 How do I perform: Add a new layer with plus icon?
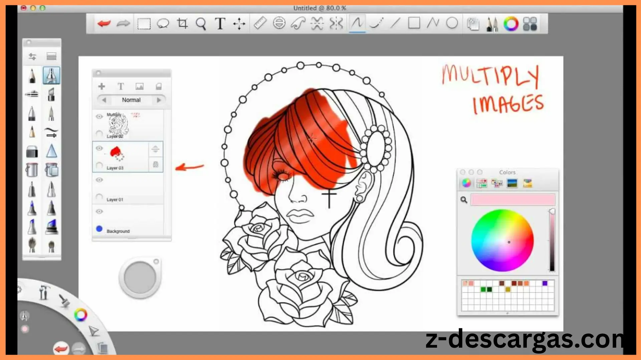pos(101,87)
